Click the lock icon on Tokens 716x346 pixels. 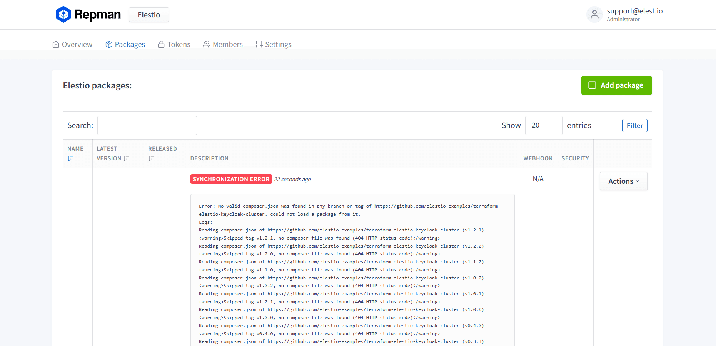click(161, 44)
